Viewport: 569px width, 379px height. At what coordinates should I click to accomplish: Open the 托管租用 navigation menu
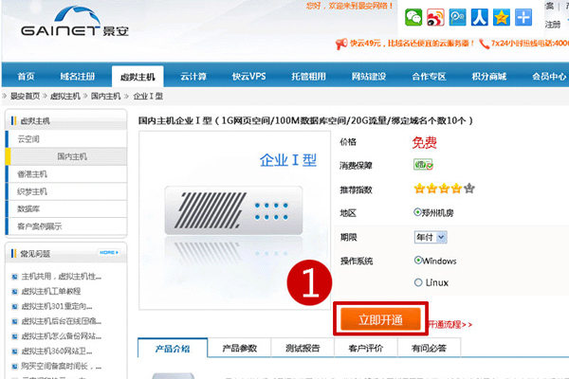pyautogui.click(x=308, y=77)
